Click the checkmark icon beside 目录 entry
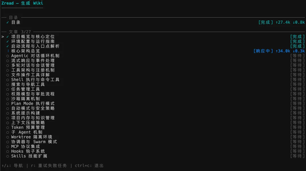 click(x=8, y=22)
